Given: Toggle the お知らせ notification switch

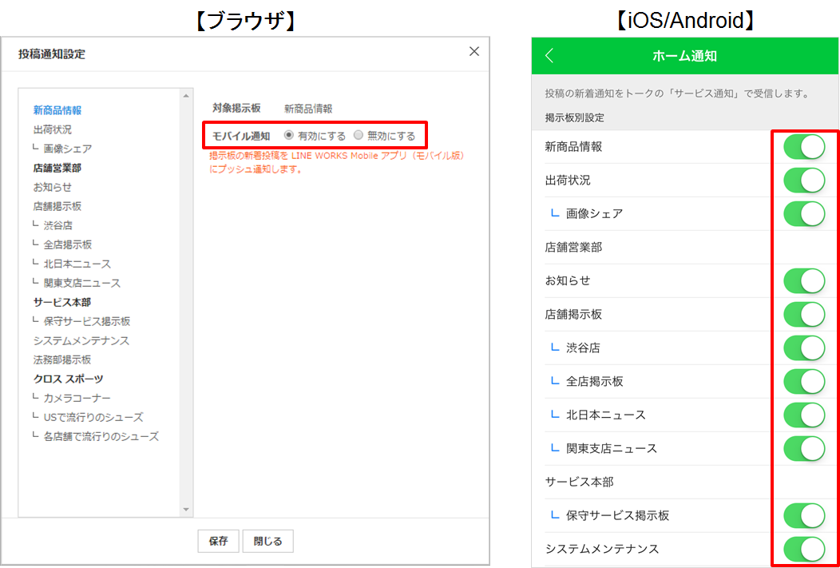Looking at the screenshot, I should point(803,281).
